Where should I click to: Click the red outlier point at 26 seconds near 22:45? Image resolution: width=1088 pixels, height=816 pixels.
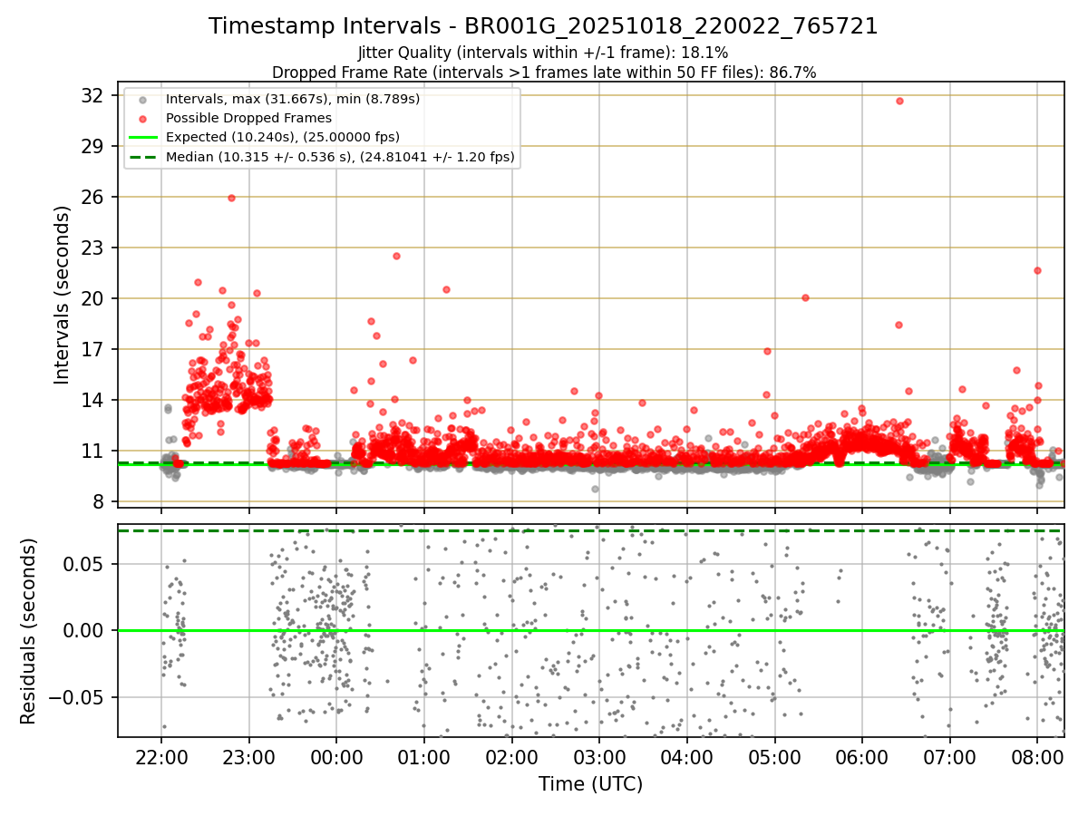[231, 198]
